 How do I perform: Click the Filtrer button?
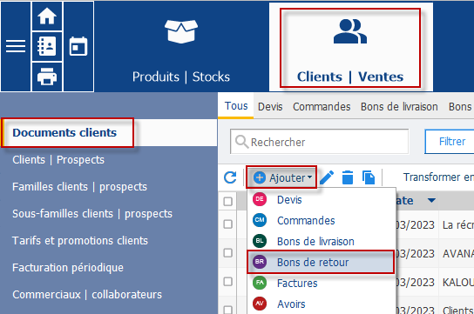pos(451,142)
